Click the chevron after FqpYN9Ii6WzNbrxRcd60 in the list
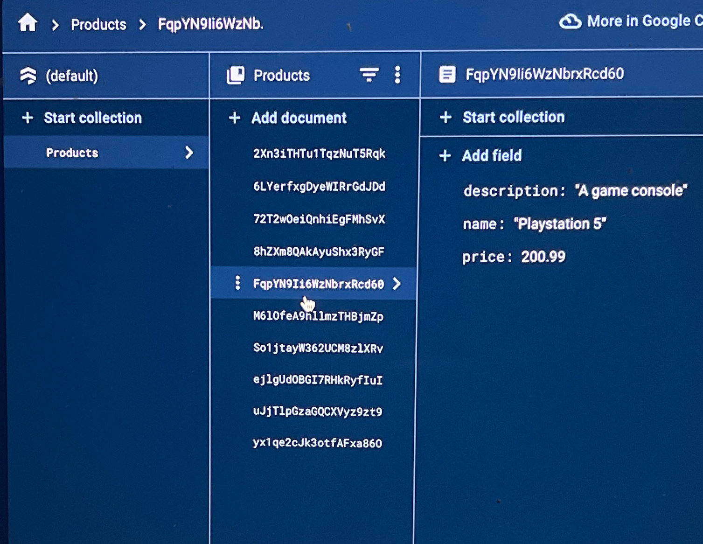Viewport: 703px width, 544px height. [x=397, y=284]
